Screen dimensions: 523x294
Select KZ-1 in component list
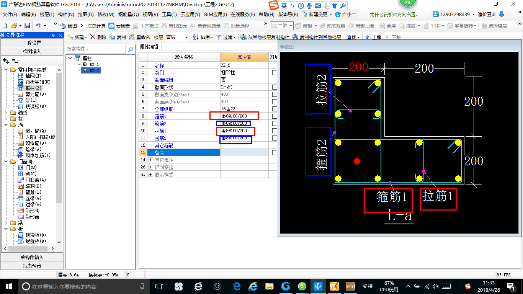tap(94, 64)
